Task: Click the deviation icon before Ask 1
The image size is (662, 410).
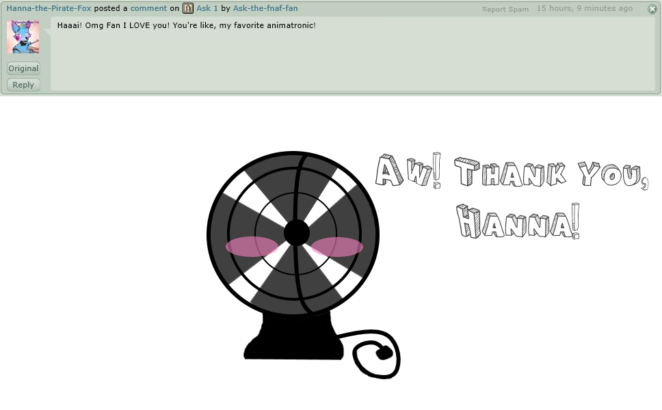Action: point(188,8)
